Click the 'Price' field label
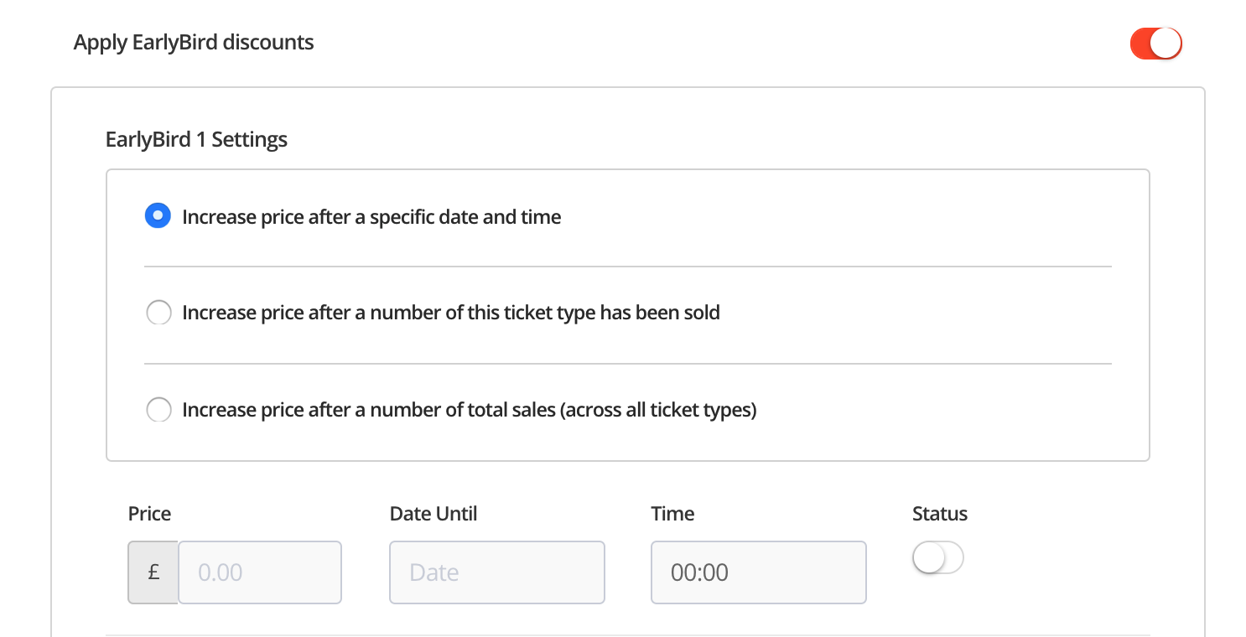 pos(149,514)
